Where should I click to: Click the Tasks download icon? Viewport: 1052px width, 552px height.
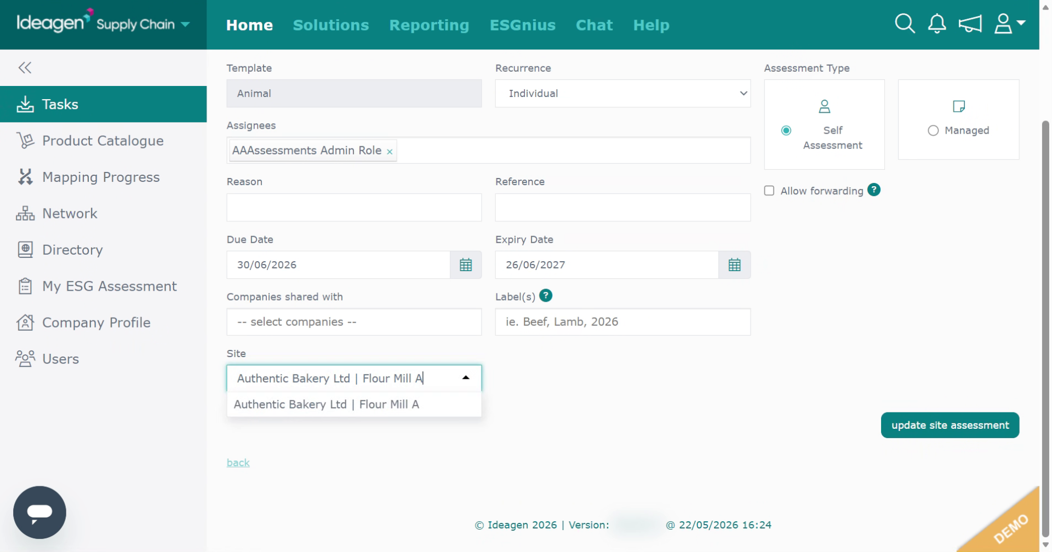click(x=25, y=104)
